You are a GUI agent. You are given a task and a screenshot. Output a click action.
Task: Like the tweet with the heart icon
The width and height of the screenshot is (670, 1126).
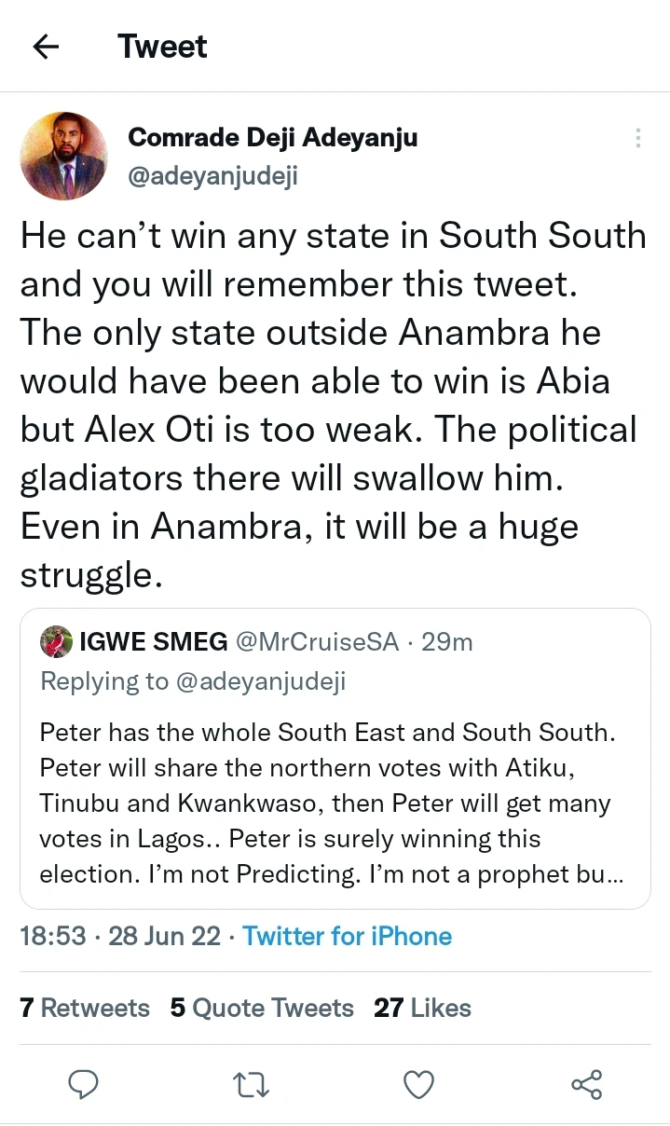[x=418, y=1083]
